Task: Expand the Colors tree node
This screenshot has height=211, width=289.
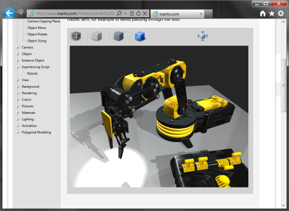Action: coord(17,99)
